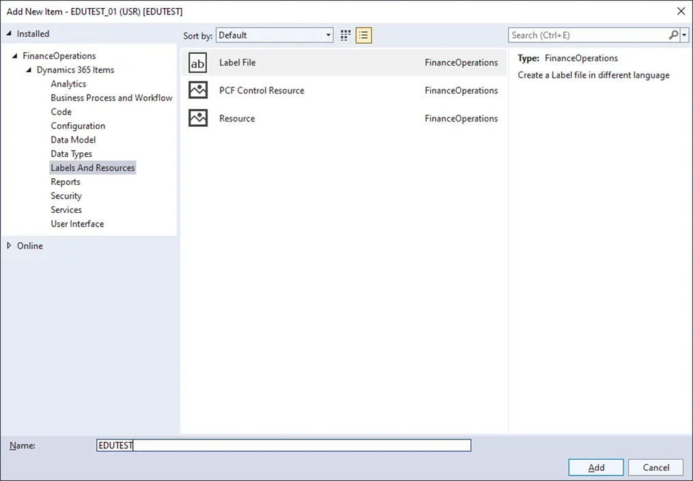Image resolution: width=693 pixels, height=481 pixels.
Task: Select the Services category
Action: point(66,210)
